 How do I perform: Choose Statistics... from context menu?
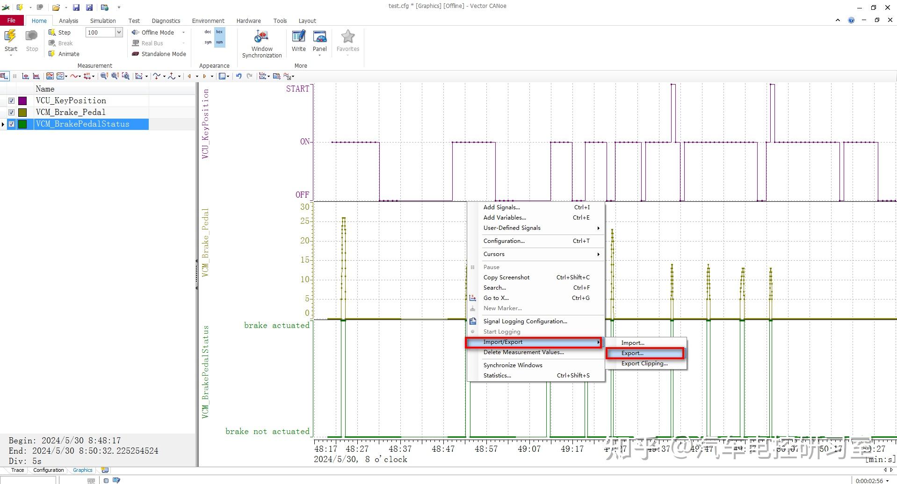[536, 376]
